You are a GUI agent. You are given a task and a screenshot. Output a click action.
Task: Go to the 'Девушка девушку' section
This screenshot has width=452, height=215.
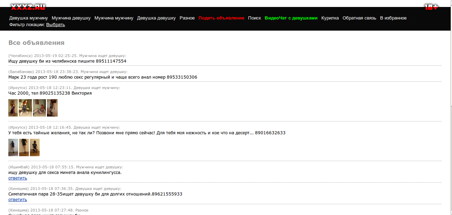tap(156, 18)
